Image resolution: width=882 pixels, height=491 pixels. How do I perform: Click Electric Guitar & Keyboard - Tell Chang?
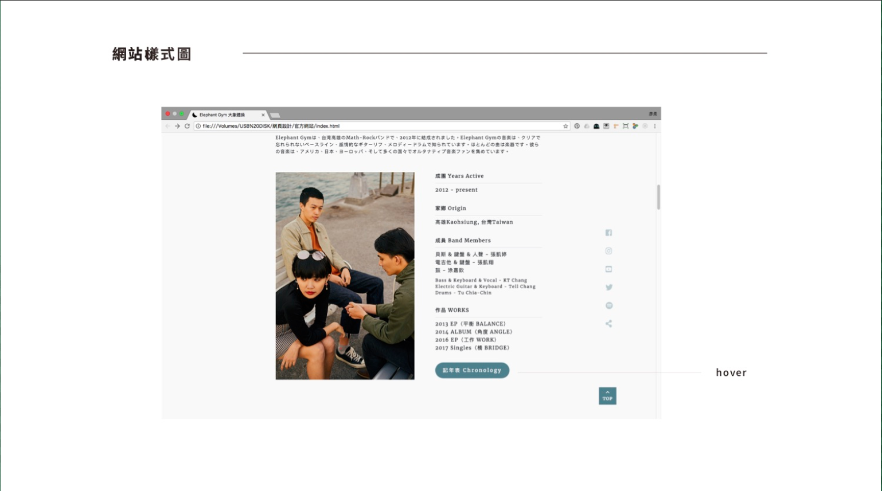[x=485, y=286]
